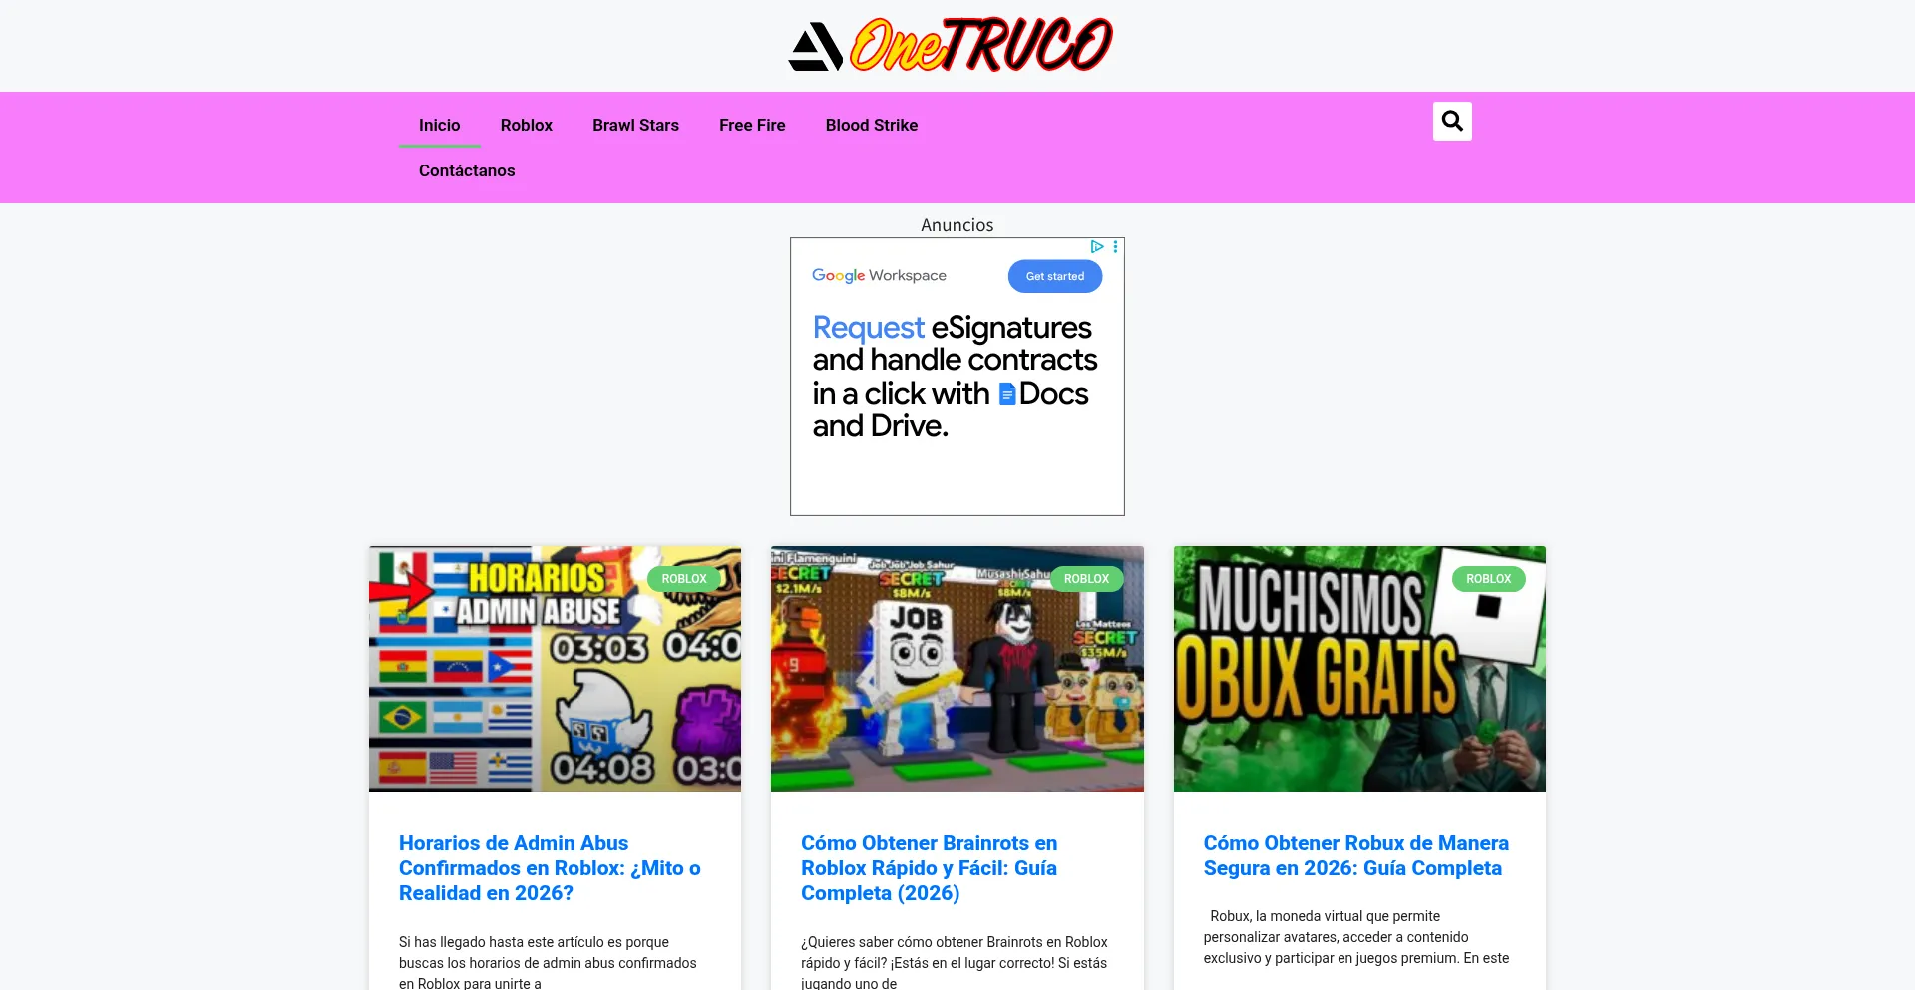Open the Roblox menu section
The height and width of the screenshot is (990, 1915).
(527, 125)
